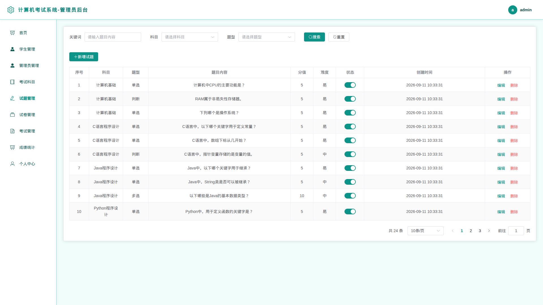Select current page 1 in pagination

(x=462, y=231)
